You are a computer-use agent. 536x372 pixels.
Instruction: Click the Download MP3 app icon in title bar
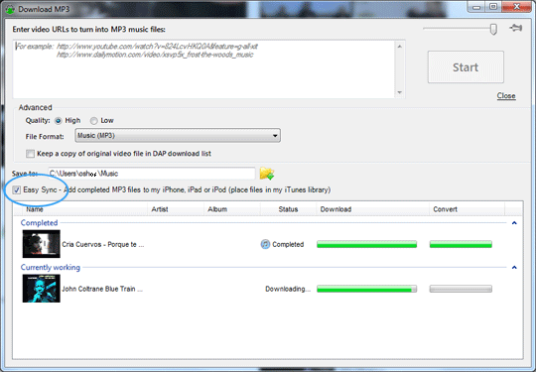click(x=10, y=9)
